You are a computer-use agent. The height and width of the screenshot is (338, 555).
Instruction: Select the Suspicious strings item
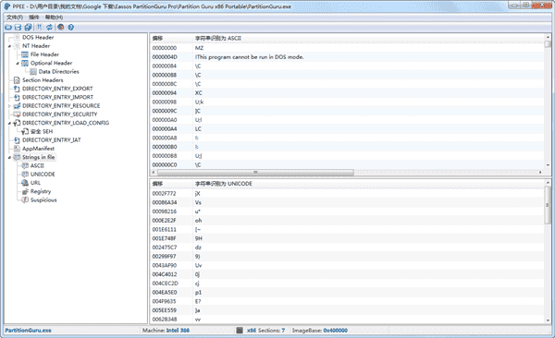(43, 200)
